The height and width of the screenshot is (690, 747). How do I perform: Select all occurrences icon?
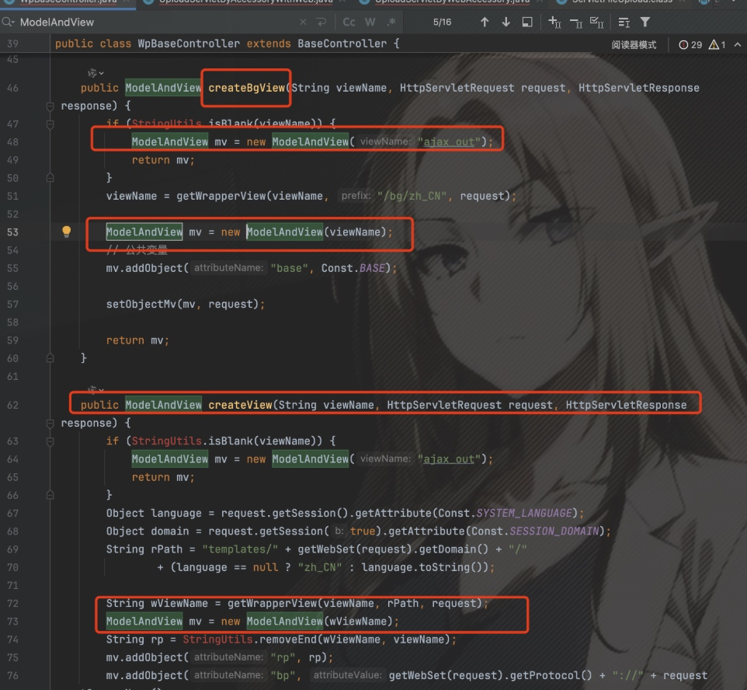click(x=597, y=22)
